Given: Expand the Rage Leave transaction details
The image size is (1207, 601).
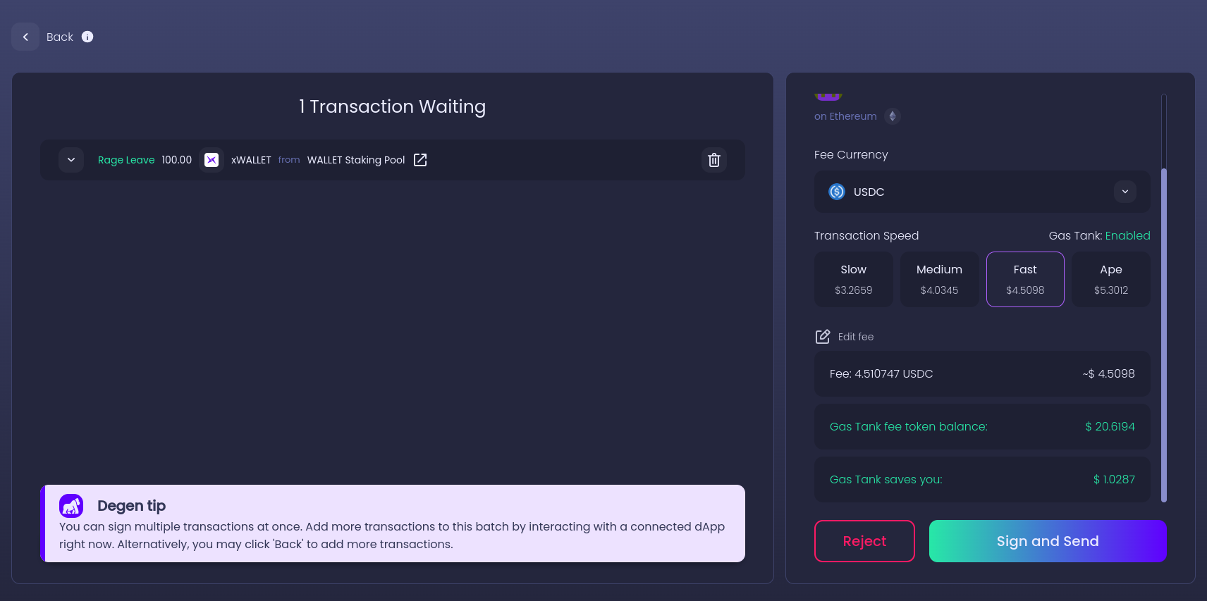Looking at the screenshot, I should pyautogui.click(x=71, y=160).
